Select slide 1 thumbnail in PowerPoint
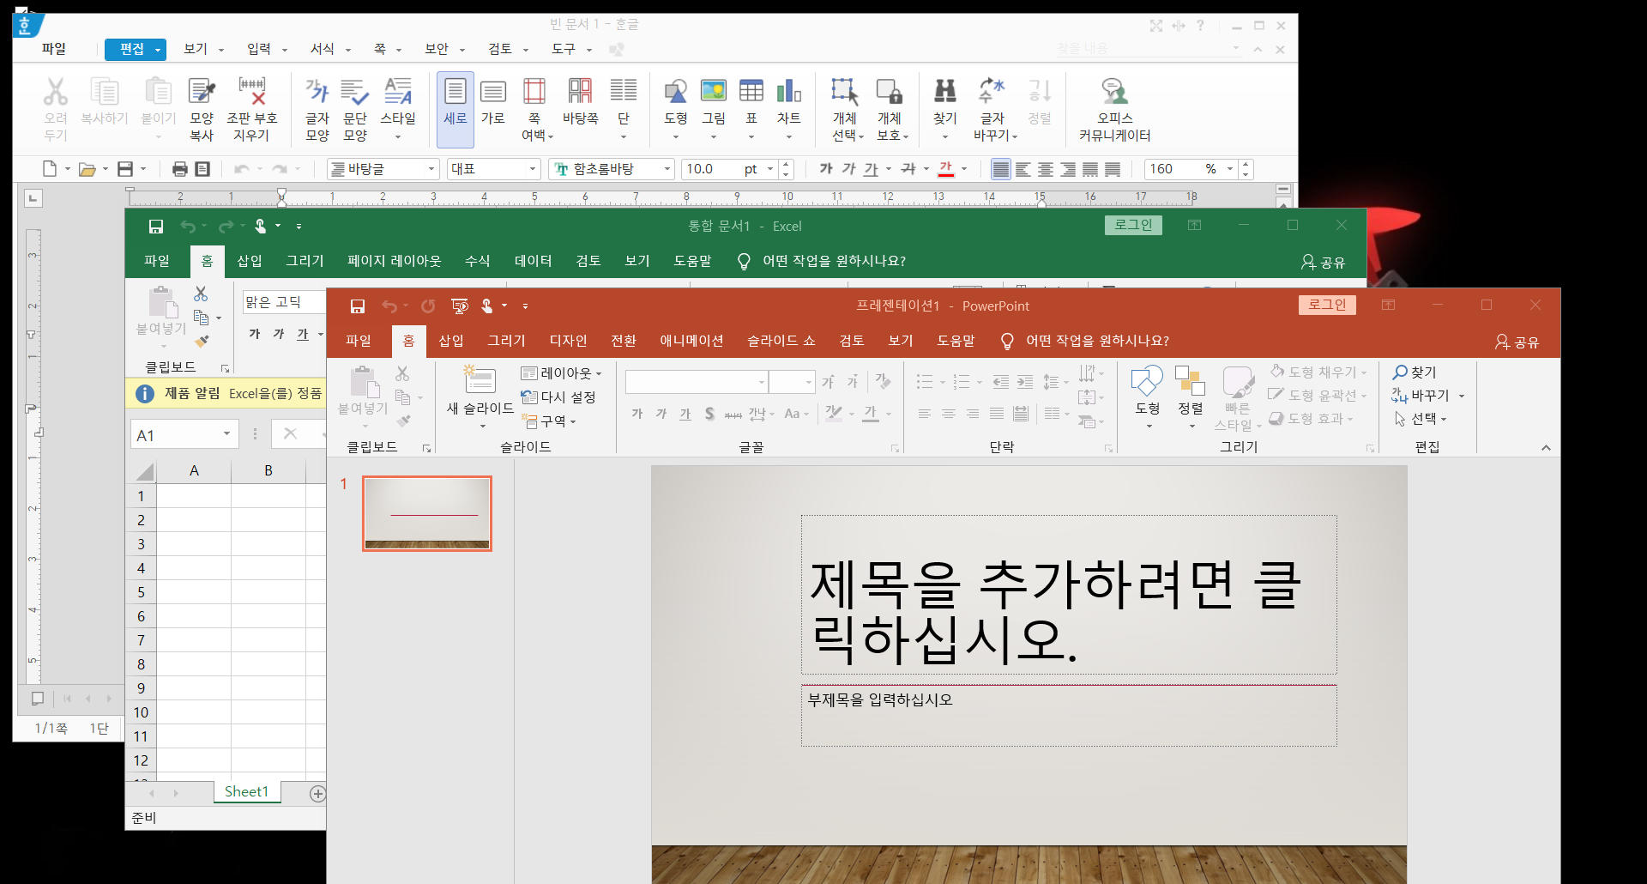 click(427, 513)
